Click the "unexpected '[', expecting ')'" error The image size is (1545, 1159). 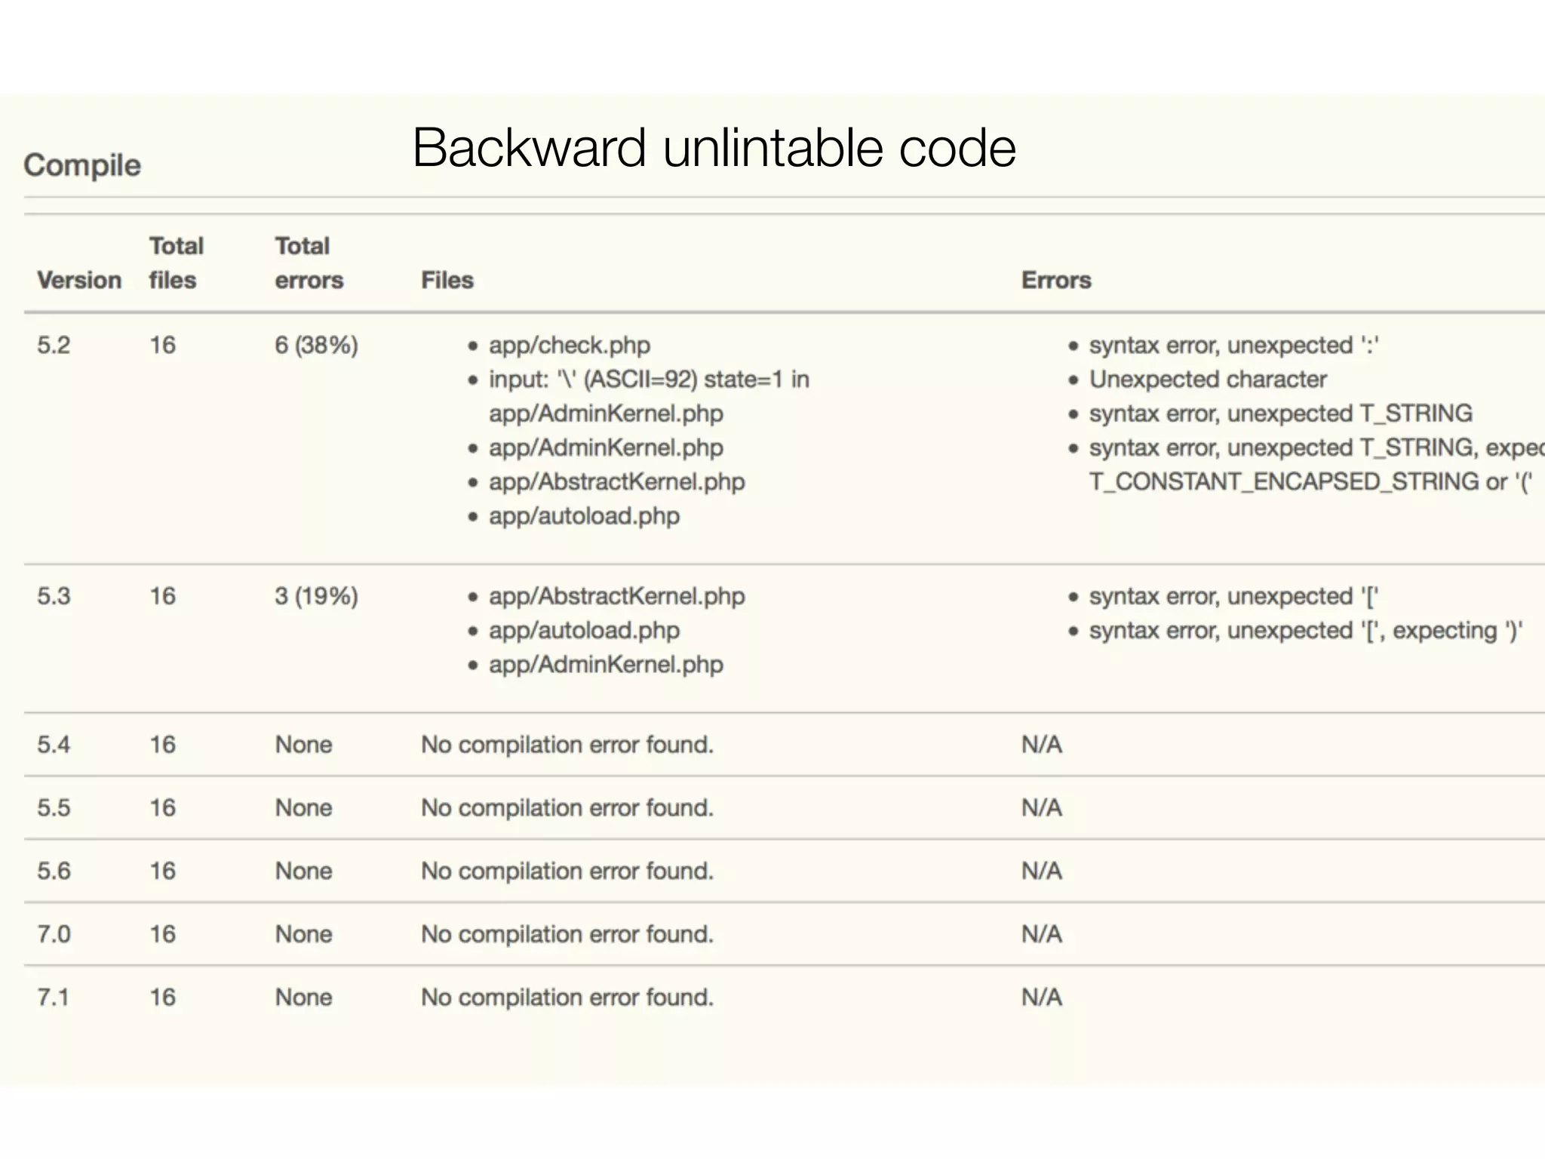[1305, 630]
